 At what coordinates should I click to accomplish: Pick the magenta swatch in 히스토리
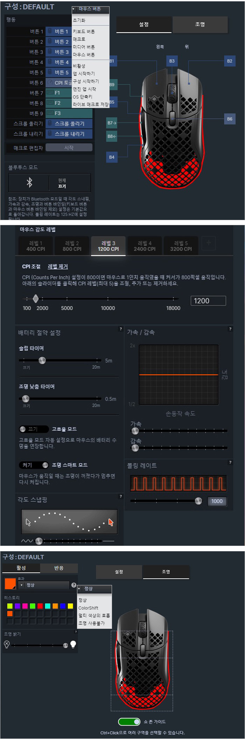(25, 606)
